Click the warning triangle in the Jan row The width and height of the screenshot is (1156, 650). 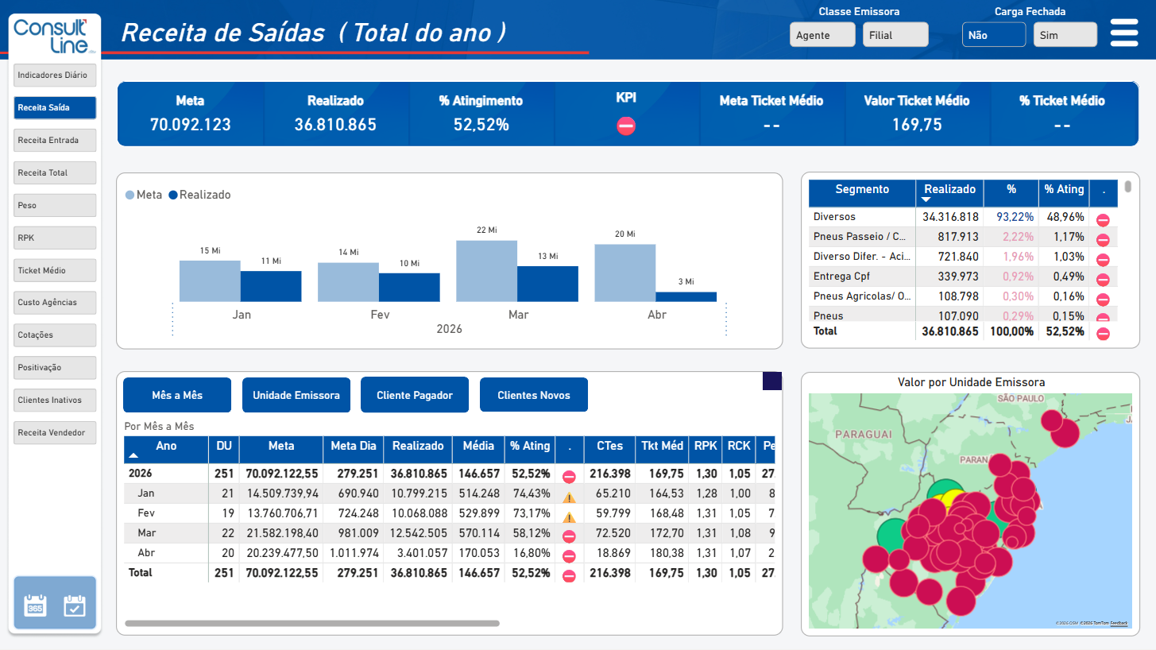tap(569, 497)
